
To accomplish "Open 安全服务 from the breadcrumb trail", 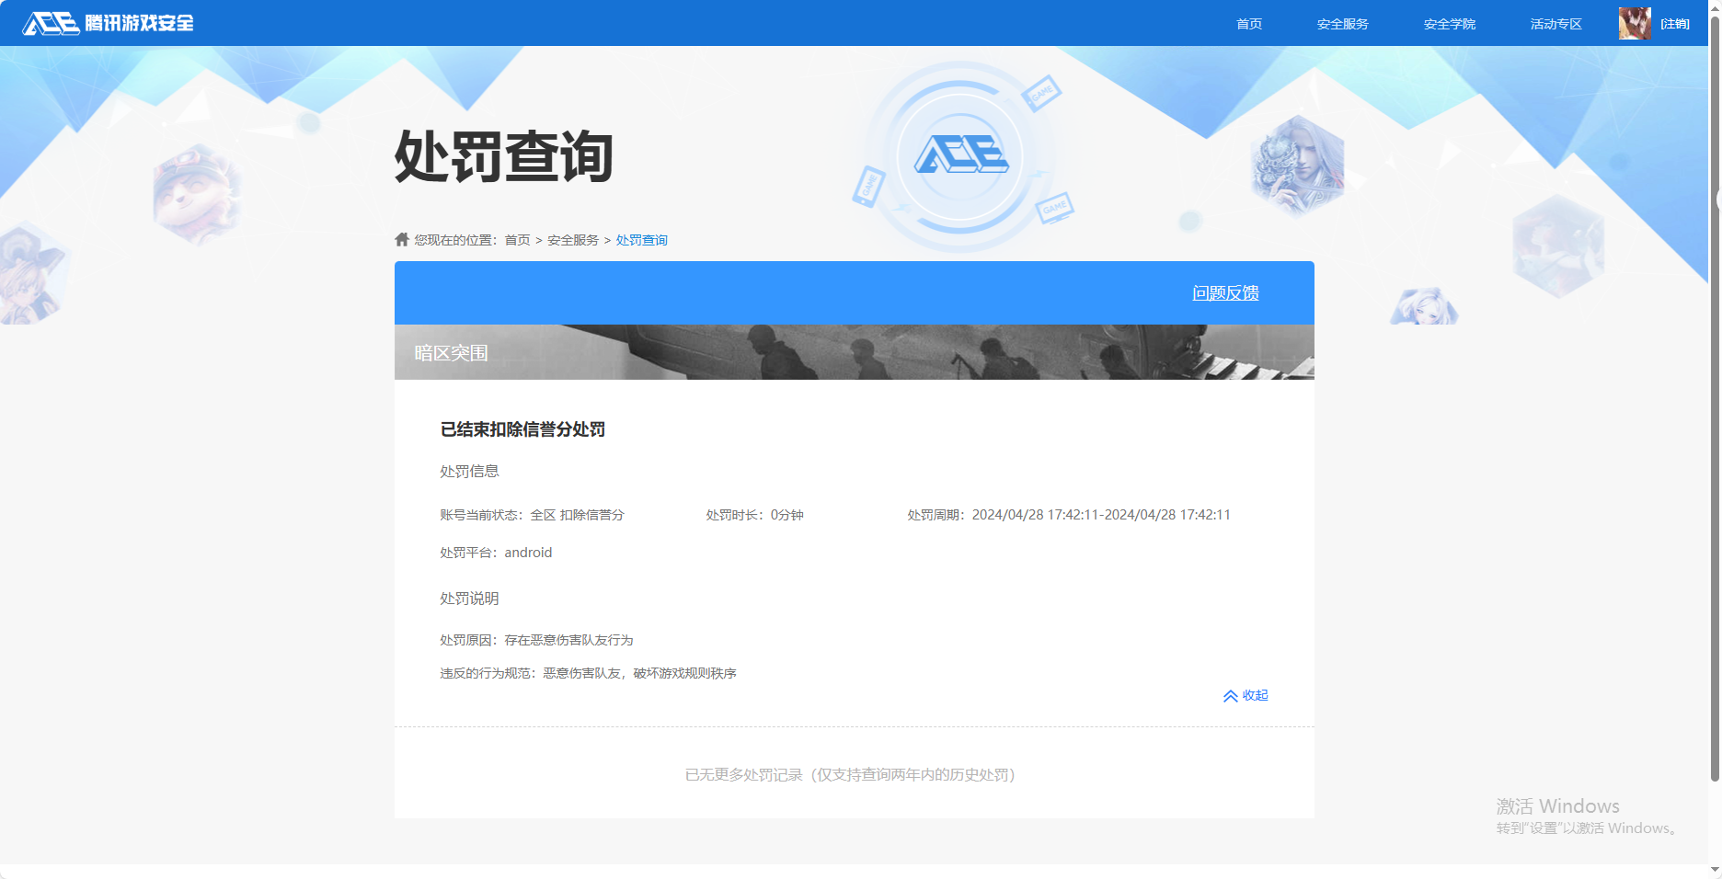I will coord(571,239).
